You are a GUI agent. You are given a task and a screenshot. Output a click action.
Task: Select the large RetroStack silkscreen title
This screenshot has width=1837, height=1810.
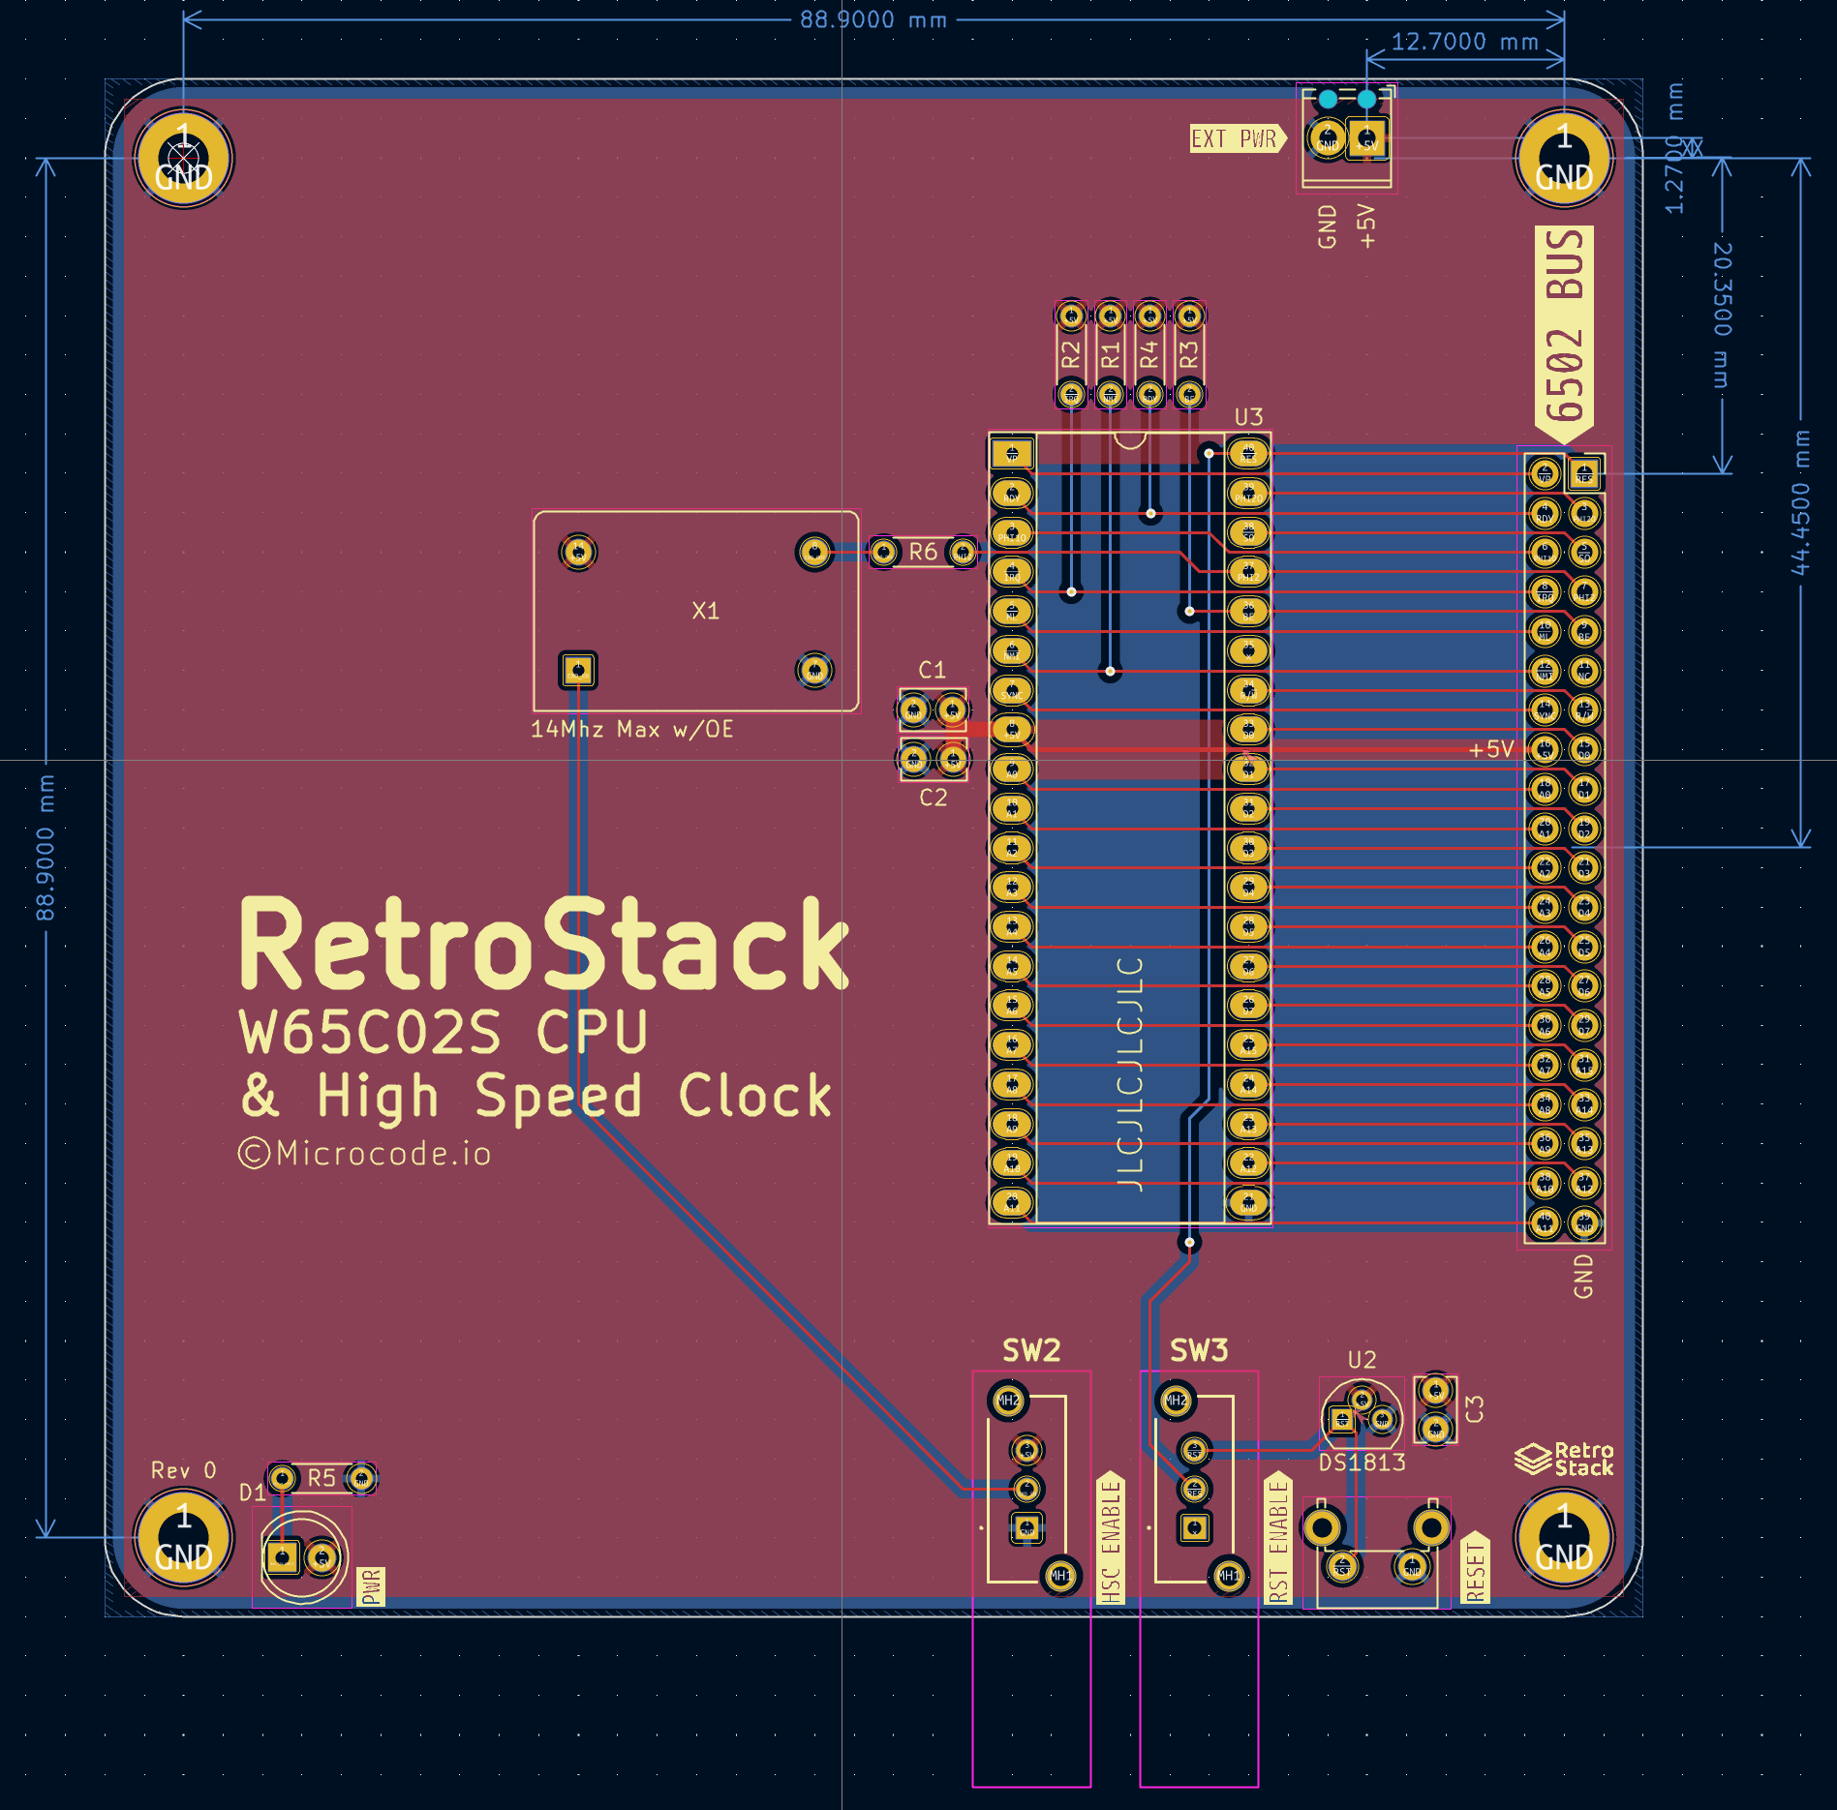544,944
